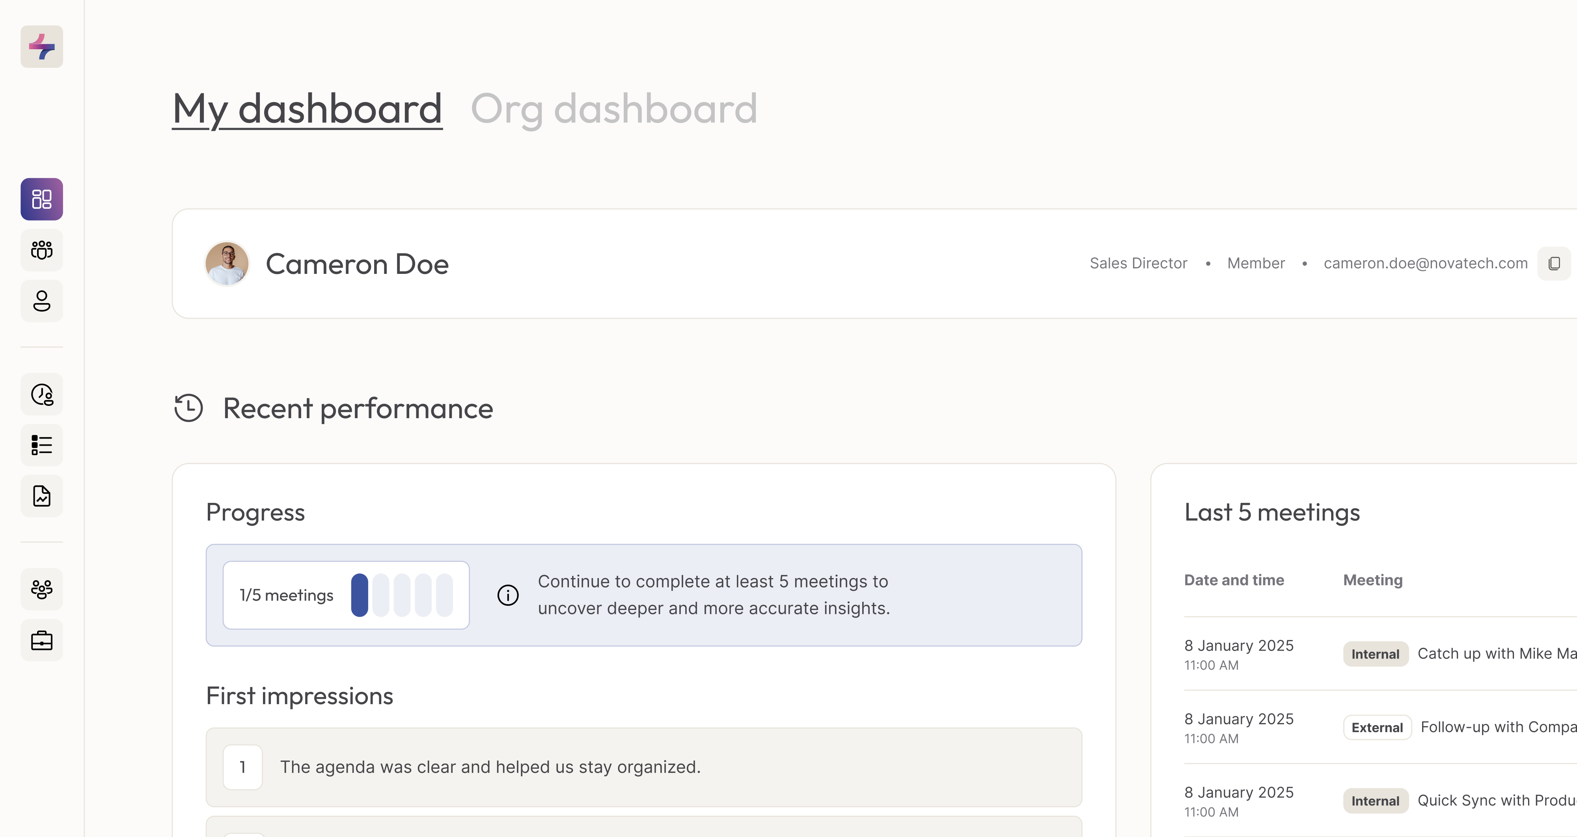
Task: Click the app logo in the sidebar
Action: coord(42,46)
